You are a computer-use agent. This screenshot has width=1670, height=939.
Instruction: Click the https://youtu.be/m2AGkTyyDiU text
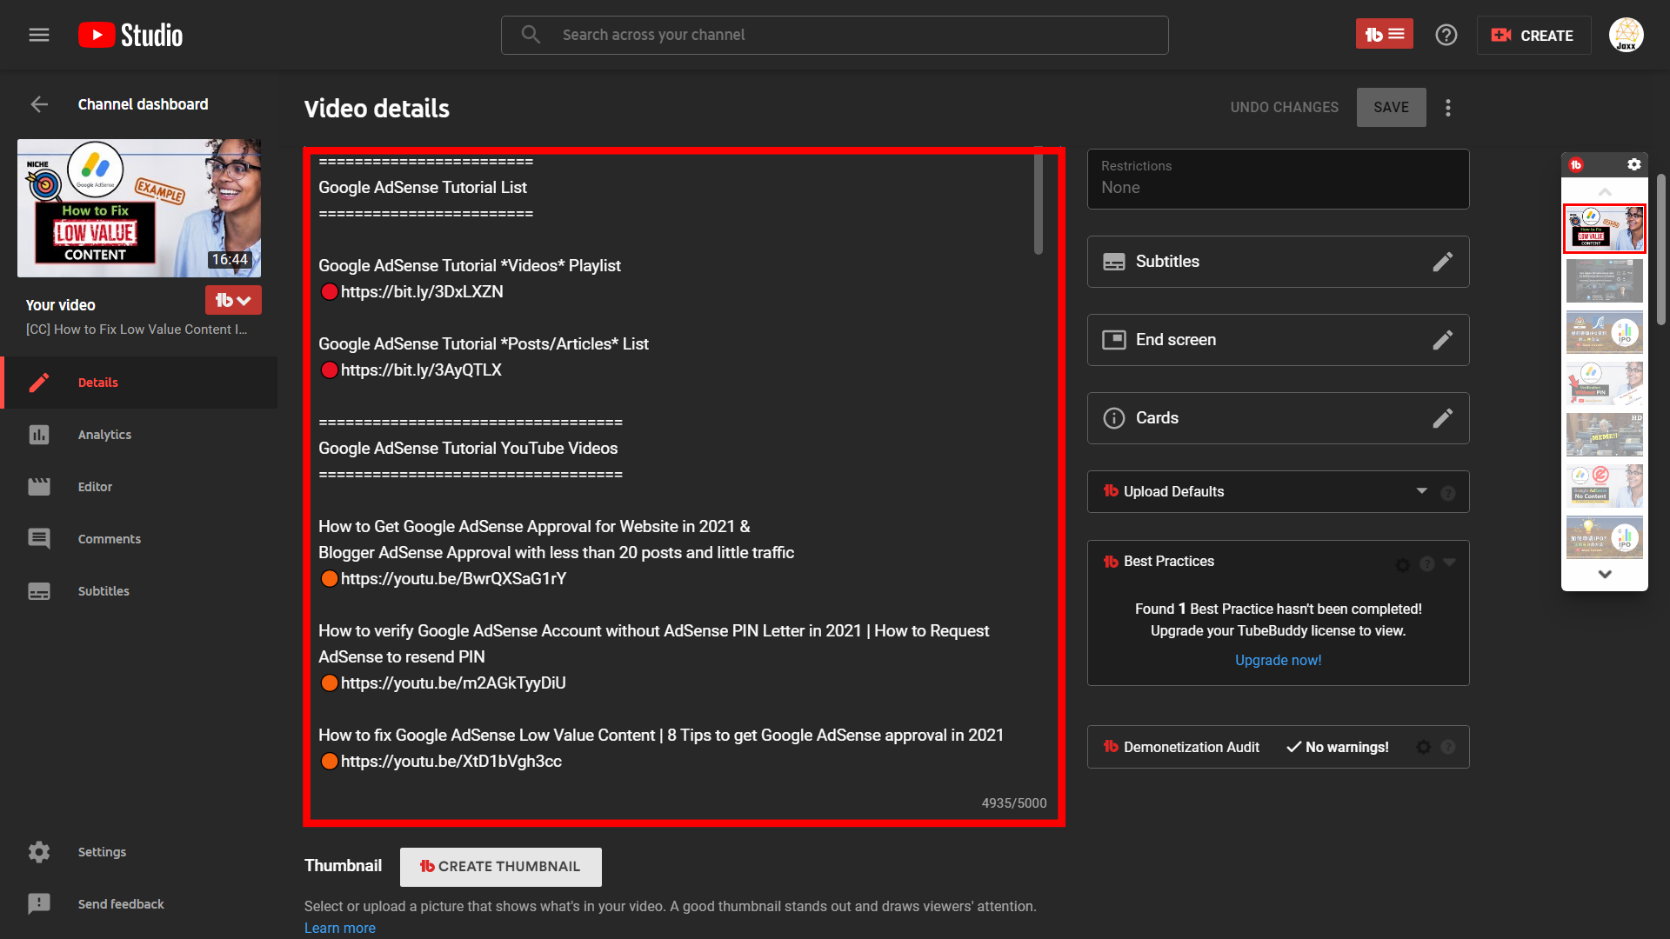click(453, 683)
